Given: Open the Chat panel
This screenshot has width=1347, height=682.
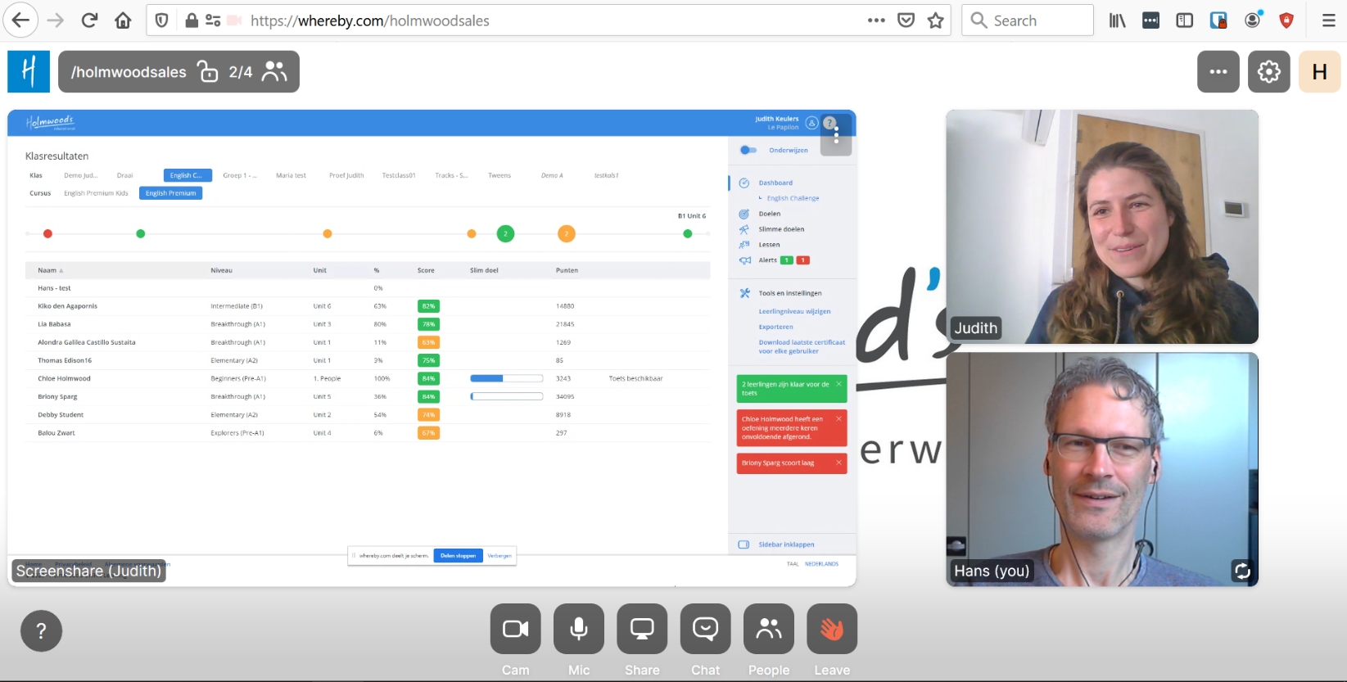Looking at the screenshot, I should (x=705, y=629).
